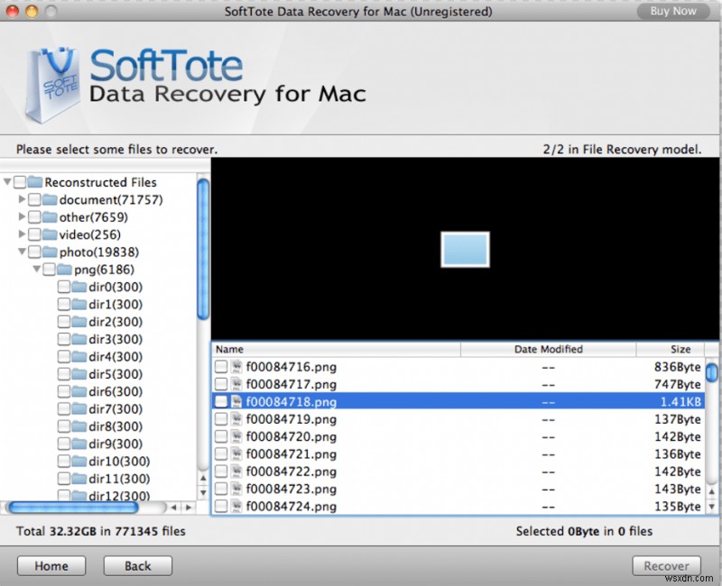Click the file list scroll down arrow
The height and width of the screenshot is (586, 722).
(x=711, y=507)
